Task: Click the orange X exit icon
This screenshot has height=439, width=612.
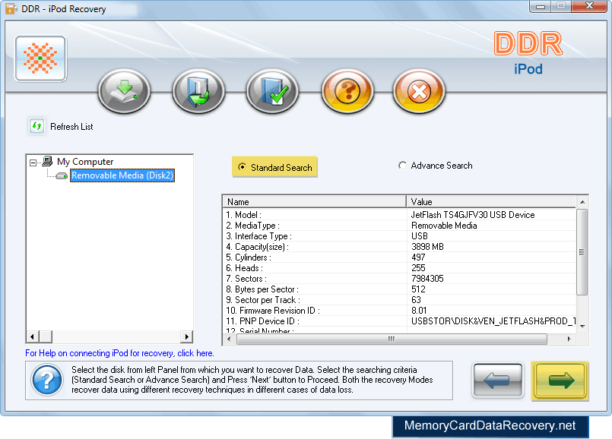Action: click(419, 91)
